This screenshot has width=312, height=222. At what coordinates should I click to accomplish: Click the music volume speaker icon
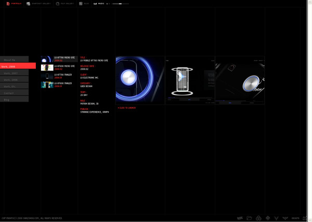coord(108,4)
